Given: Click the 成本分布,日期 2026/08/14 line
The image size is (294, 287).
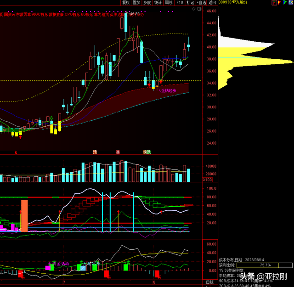Looking at the screenshot, I should tap(242, 260).
